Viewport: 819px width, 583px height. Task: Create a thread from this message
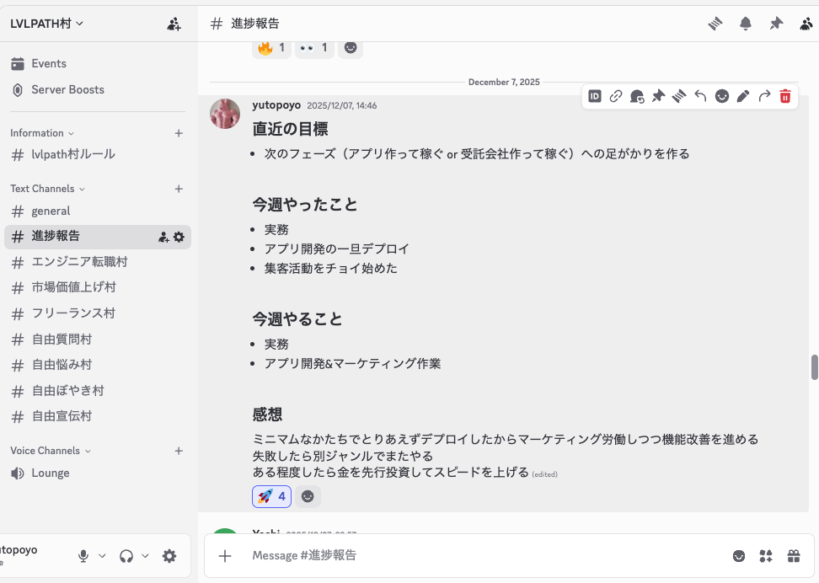point(637,96)
